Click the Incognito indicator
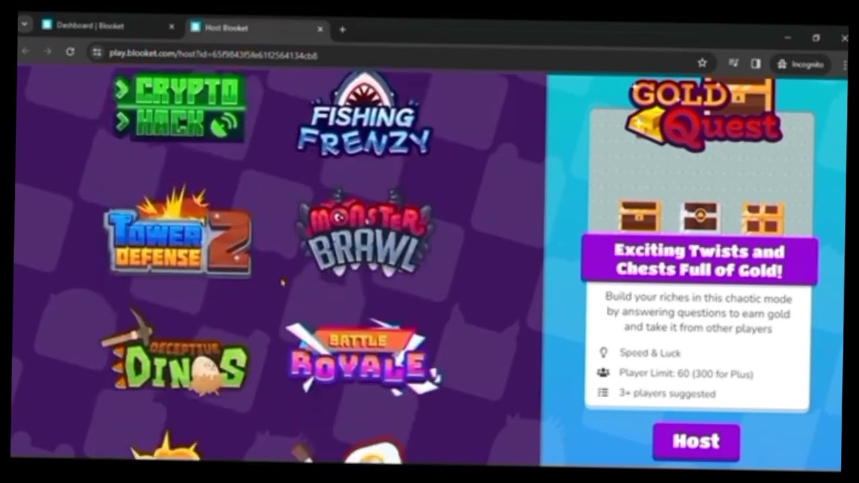 pyautogui.click(x=801, y=64)
